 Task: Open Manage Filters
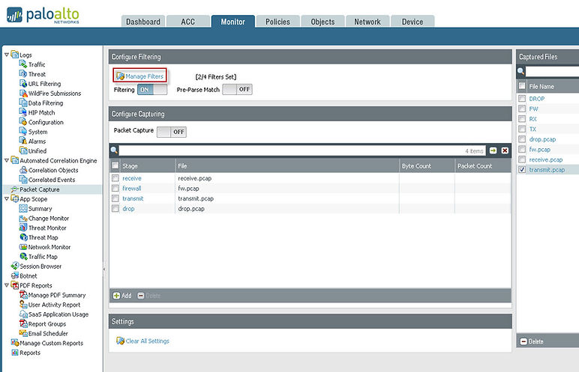click(x=140, y=76)
